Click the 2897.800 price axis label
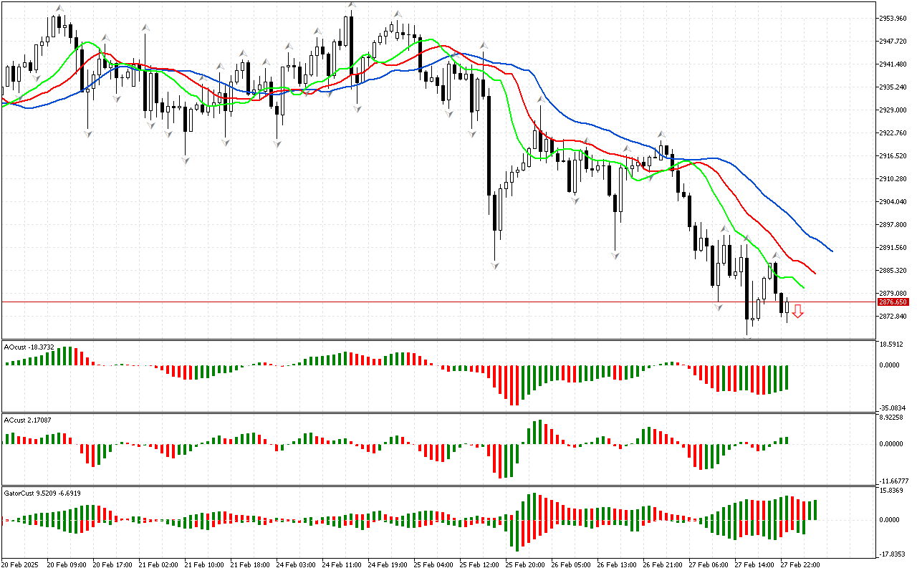917x573 pixels. coord(893,224)
